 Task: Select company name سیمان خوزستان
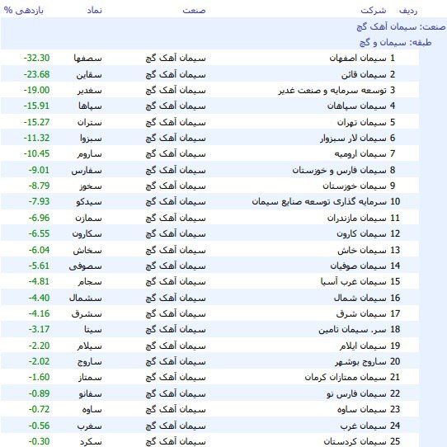[x=355, y=186]
